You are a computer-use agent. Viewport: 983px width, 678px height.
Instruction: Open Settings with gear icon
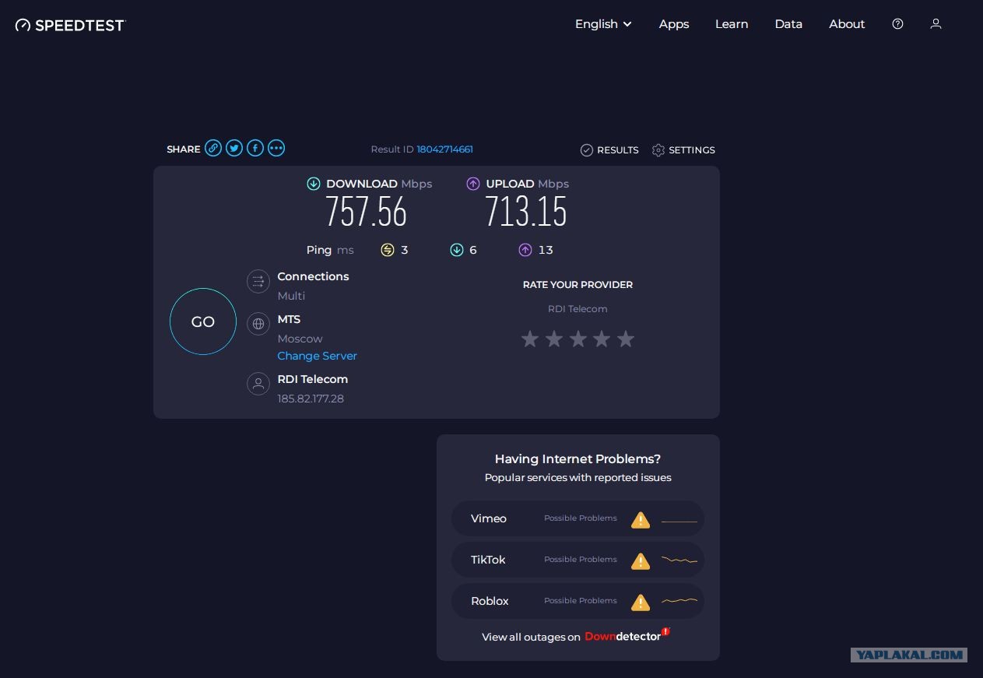pyautogui.click(x=683, y=150)
